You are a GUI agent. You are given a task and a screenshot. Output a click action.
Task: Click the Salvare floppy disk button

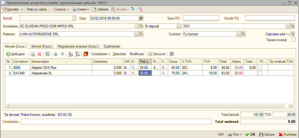coord(267,134)
